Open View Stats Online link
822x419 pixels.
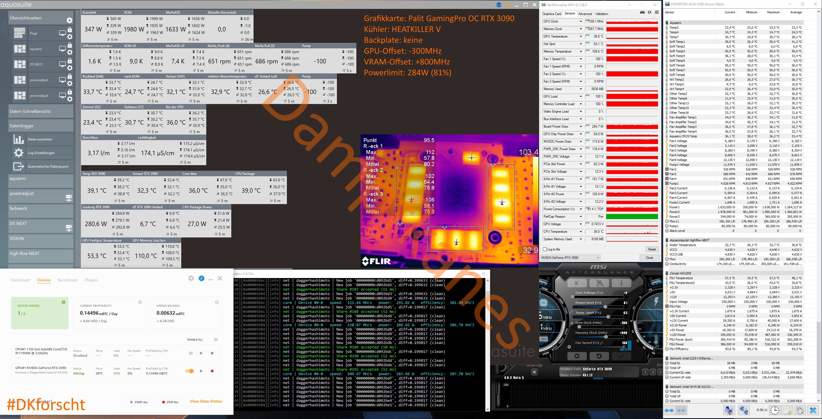click(x=206, y=401)
